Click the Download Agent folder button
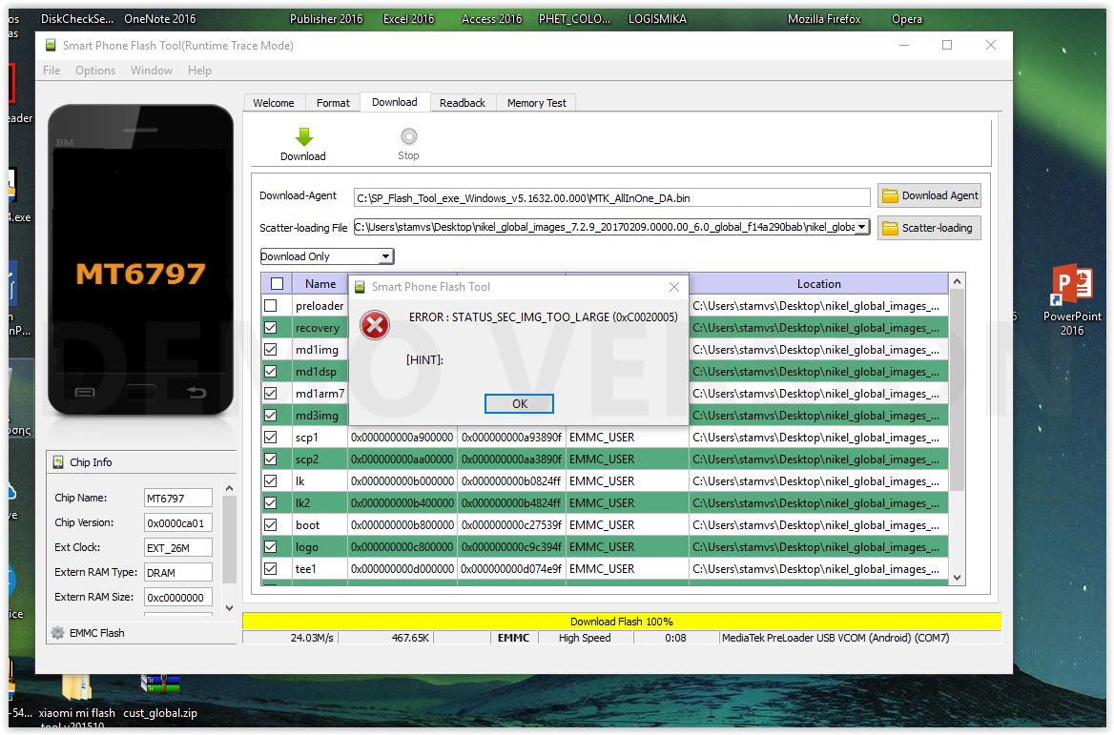Screen dimensions: 1114x735 pyautogui.click(x=929, y=195)
